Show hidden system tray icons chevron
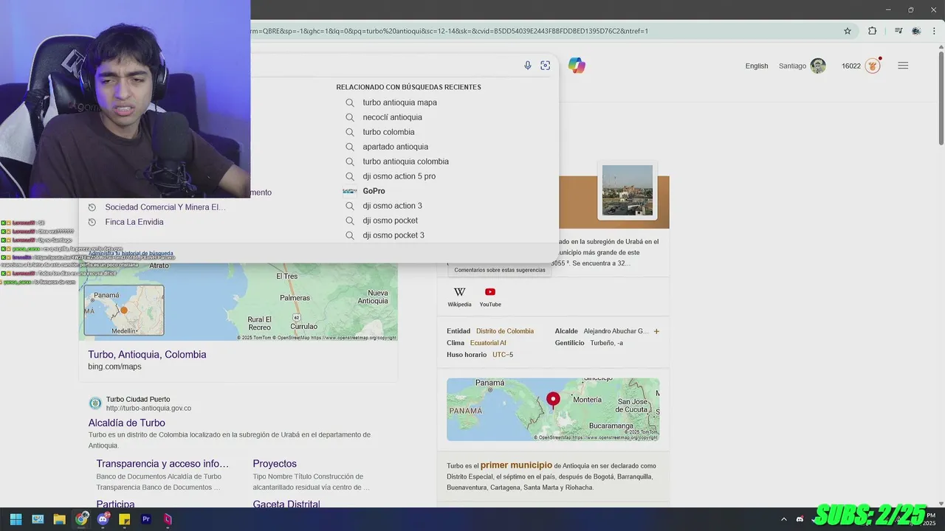 point(784,519)
